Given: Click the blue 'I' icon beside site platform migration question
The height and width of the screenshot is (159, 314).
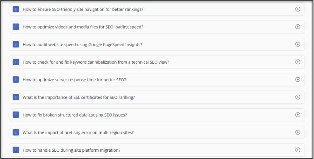Looking at the screenshot, I should (16, 150).
